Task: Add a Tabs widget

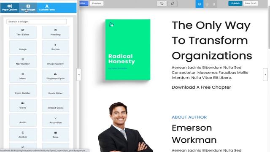Action: 55,135
